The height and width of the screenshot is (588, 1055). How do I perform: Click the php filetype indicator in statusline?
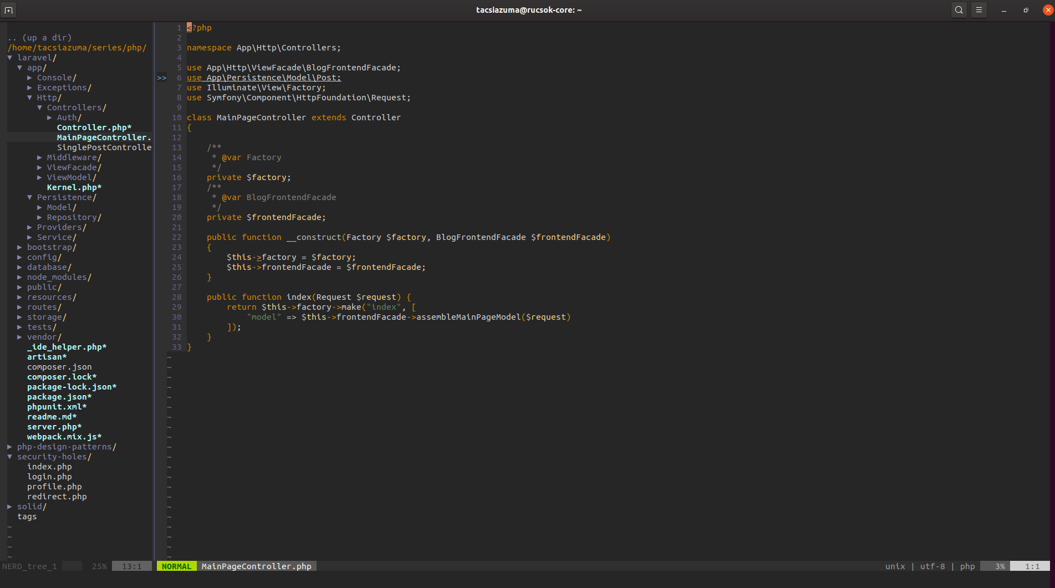coord(967,566)
